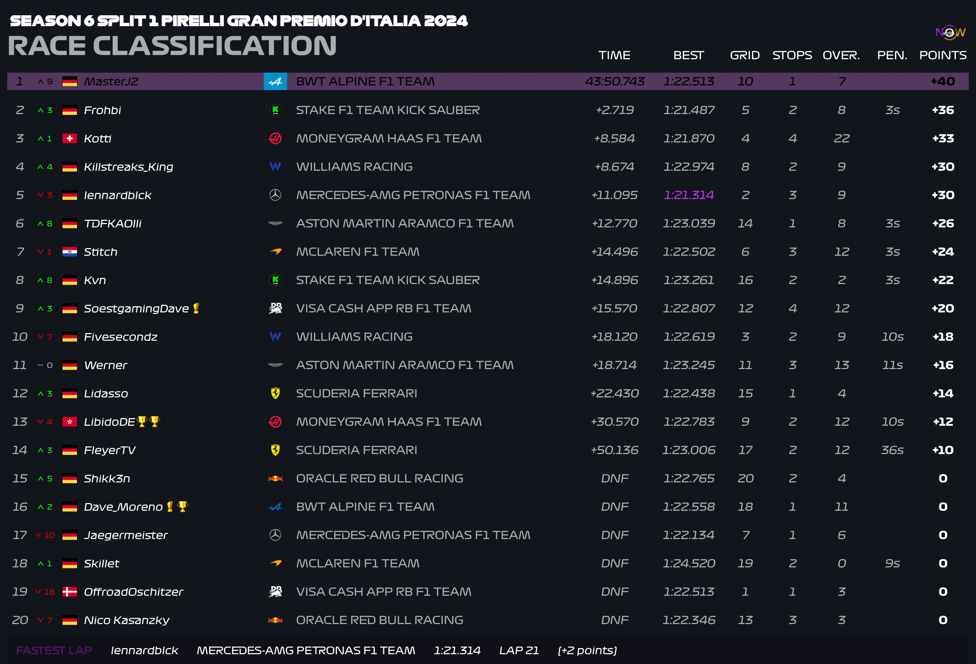Click the trophy icons after LibidoDE
Viewport: 976px width, 664px height.
pos(148,421)
